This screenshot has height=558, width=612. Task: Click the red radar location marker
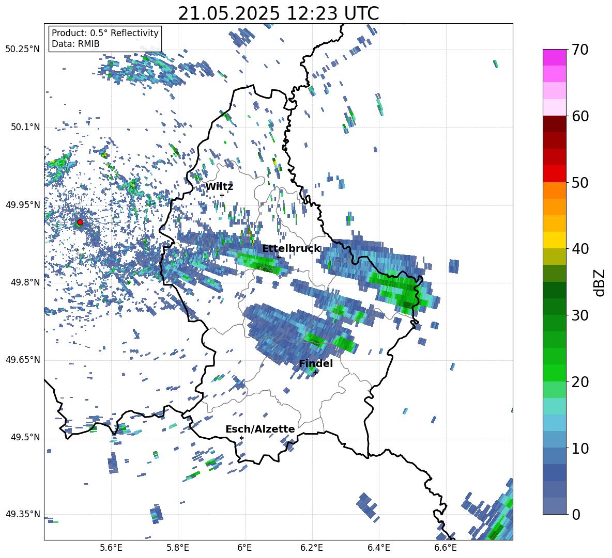pos(80,222)
